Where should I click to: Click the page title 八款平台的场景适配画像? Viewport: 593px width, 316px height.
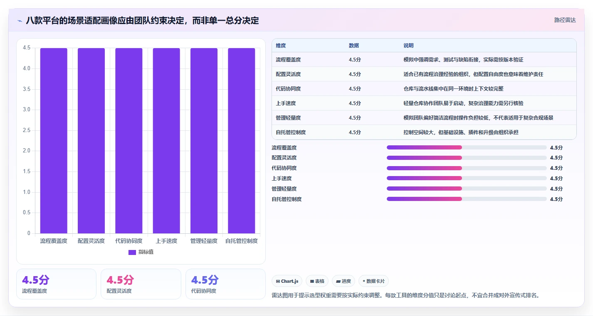pyautogui.click(x=142, y=20)
